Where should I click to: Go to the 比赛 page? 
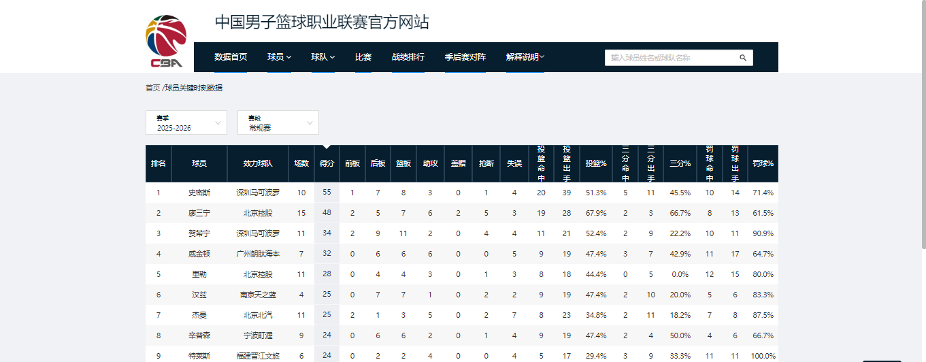point(363,57)
